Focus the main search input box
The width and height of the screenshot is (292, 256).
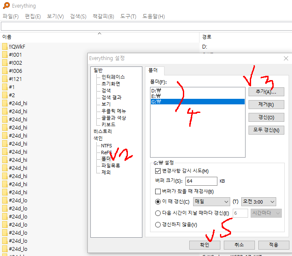(x=146, y=26)
